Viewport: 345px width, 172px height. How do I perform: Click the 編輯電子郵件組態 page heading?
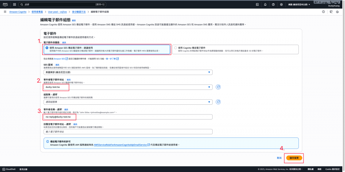click(x=55, y=20)
